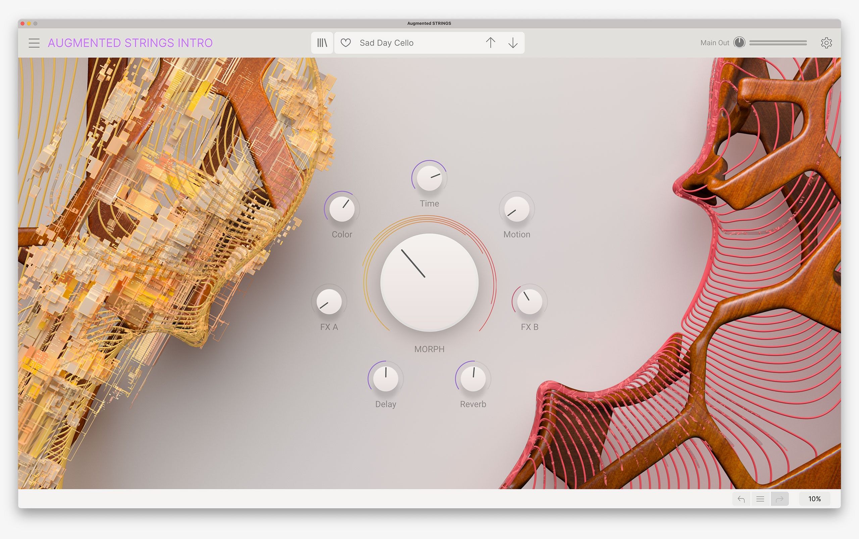This screenshot has width=859, height=539.
Task: Toggle the favorite heart icon for Sad Day Cello
Action: coord(346,43)
